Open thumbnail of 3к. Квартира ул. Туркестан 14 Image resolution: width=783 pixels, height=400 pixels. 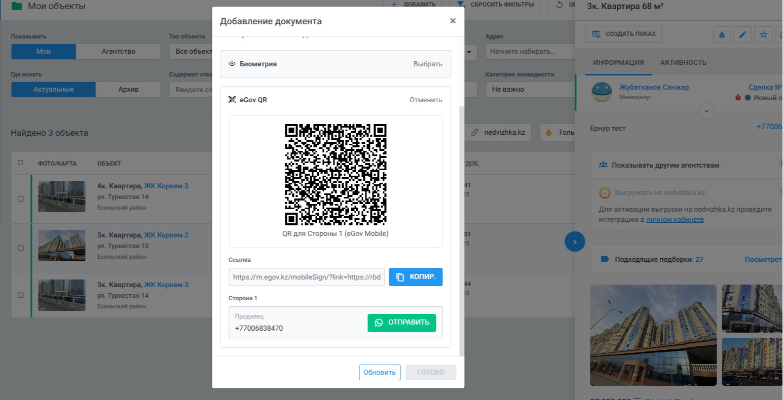point(62,295)
